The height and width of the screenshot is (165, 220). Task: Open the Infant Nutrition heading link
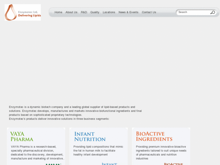(90, 137)
